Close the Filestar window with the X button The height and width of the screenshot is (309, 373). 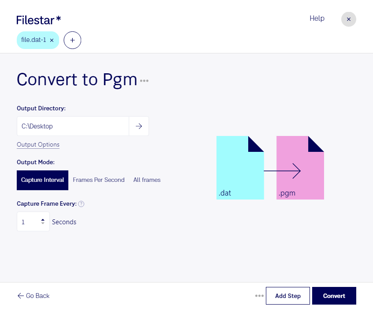pyautogui.click(x=348, y=19)
